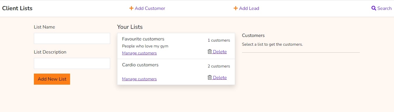This screenshot has height=112, width=394.
Task: Focus the List Name input field
Action: coord(72,38)
